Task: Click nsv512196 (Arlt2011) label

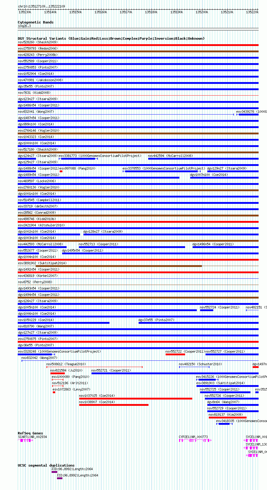Action: click(70, 383)
